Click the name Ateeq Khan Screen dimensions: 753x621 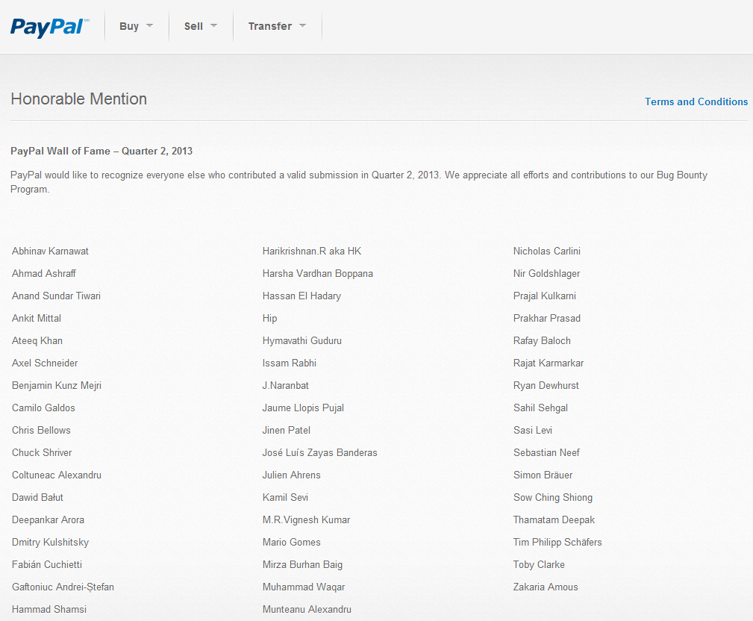coord(37,340)
